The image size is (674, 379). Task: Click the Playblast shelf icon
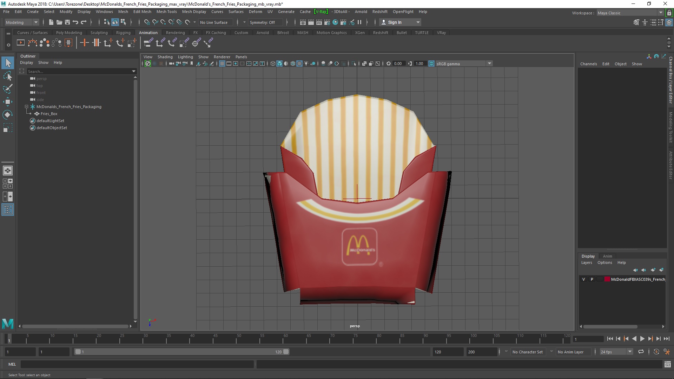(x=21, y=43)
